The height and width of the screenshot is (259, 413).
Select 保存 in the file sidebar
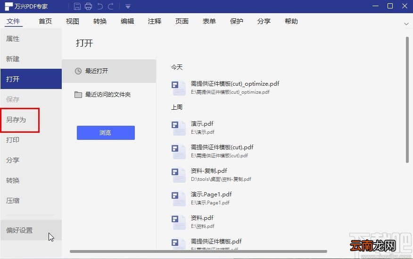tap(31, 99)
